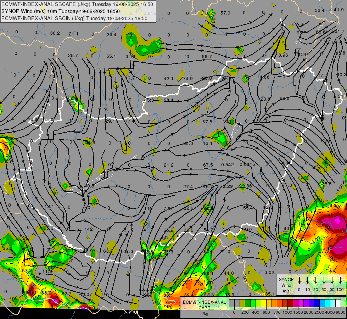Click the map value 0.542
The height and width of the screenshot is (319, 347).
(228, 165)
